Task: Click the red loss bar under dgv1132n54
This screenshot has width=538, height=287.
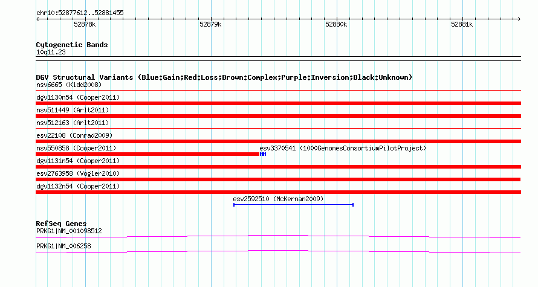Action: [278, 192]
